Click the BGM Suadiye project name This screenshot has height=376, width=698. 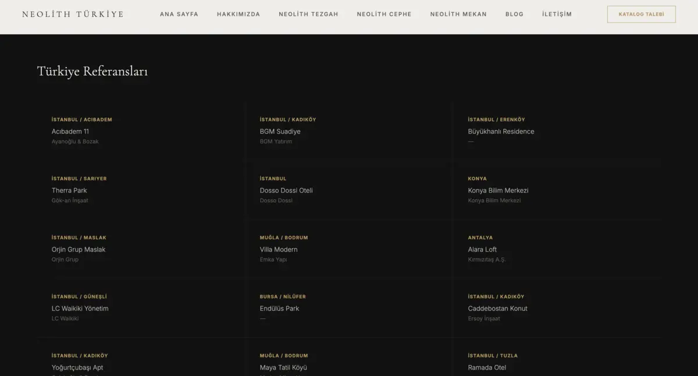point(280,131)
